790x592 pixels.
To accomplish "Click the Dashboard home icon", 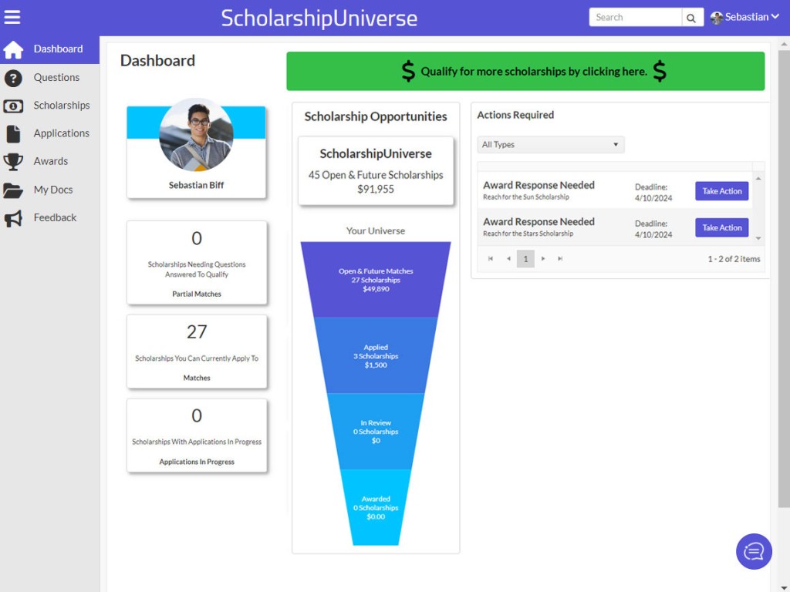I will coord(13,49).
